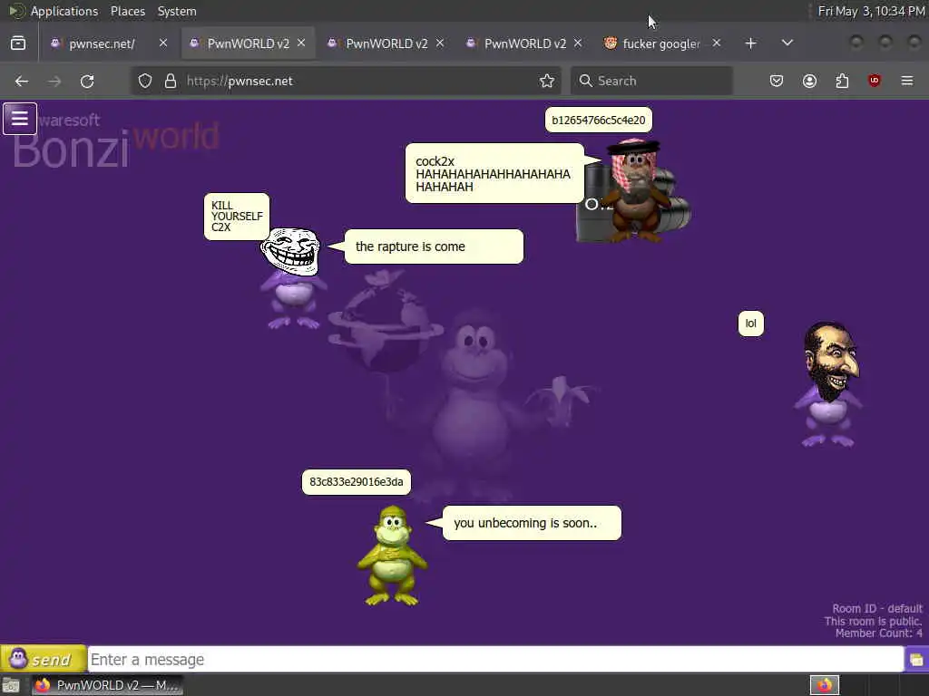Click the send button
Image resolution: width=929 pixels, height=696 pixels.
(44, 659)
